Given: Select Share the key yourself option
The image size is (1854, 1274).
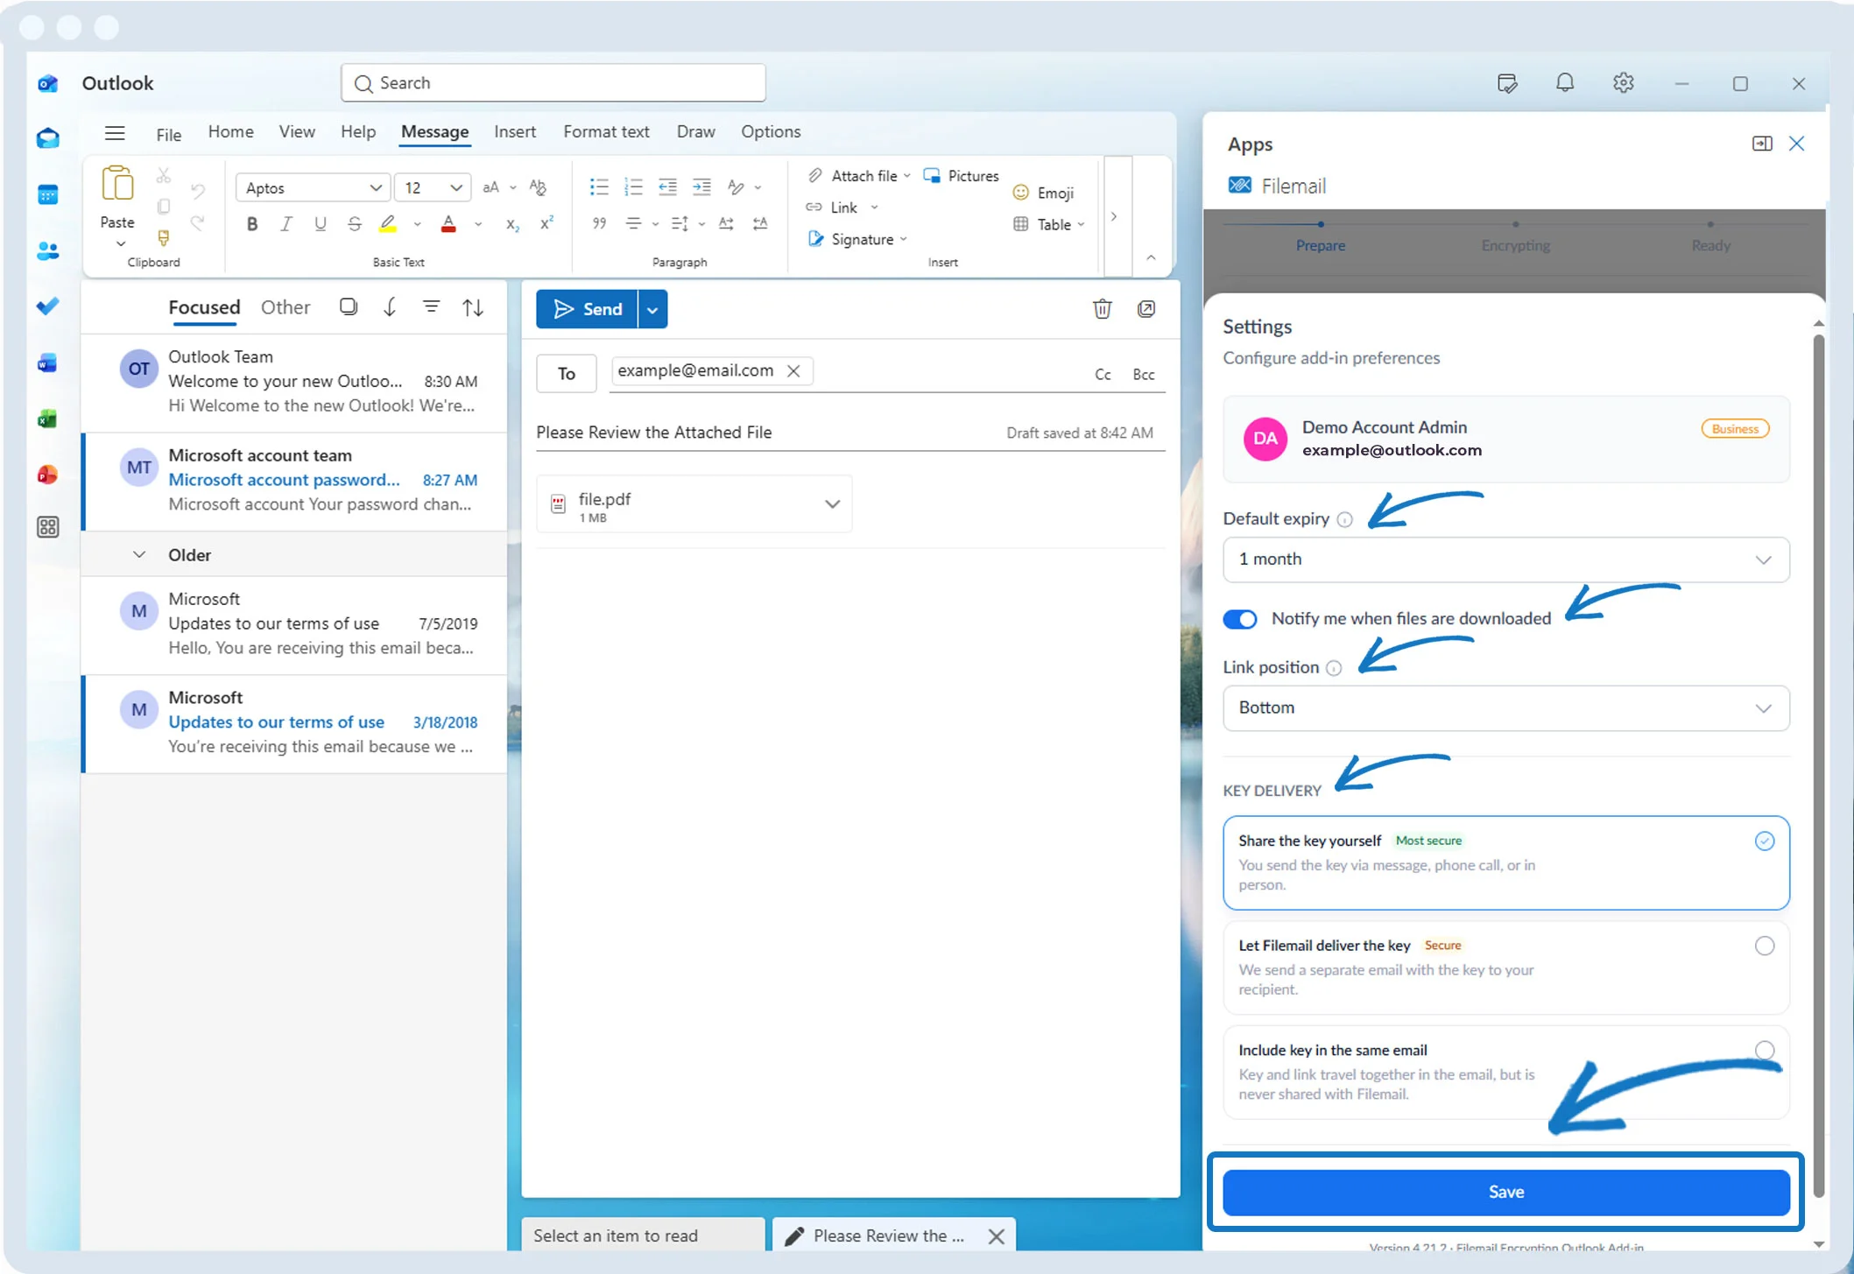Looking at the screenshot, I should click(1505, 862).
